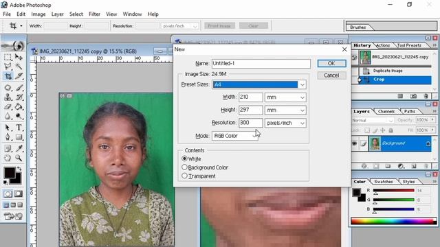Select the Crop tool in the toolbox
Screen dimensions: 440x247
point(8,76)
